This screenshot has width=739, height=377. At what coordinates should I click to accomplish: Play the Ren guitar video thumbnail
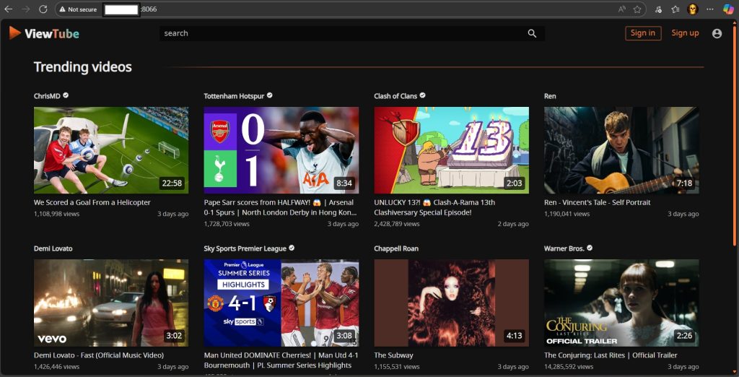621,150
